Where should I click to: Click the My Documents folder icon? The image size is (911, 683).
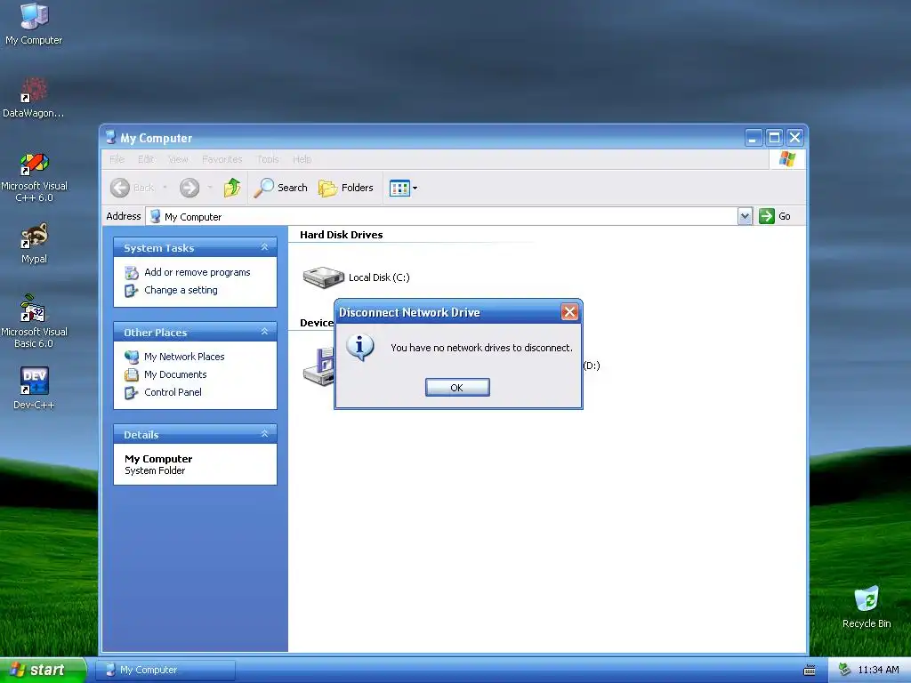pos(132,374)
